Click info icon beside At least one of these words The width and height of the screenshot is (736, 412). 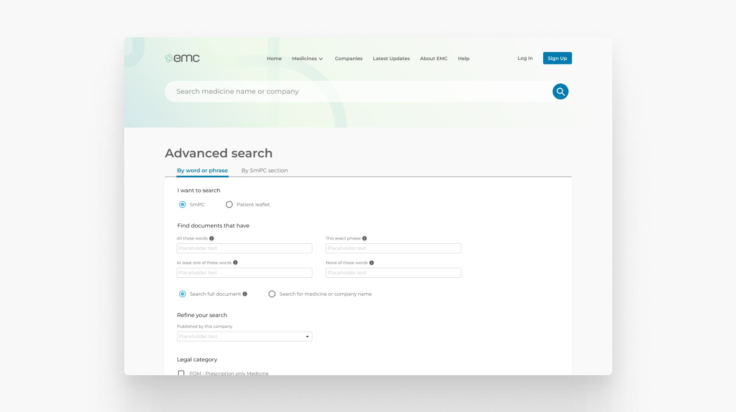[x=235, y=263]
